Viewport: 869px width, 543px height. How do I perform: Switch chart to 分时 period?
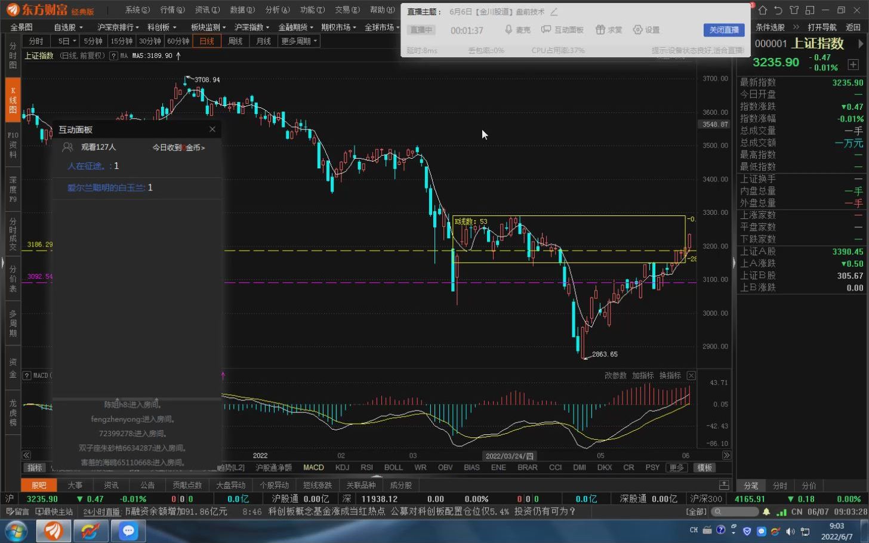[x=36, y=41]
